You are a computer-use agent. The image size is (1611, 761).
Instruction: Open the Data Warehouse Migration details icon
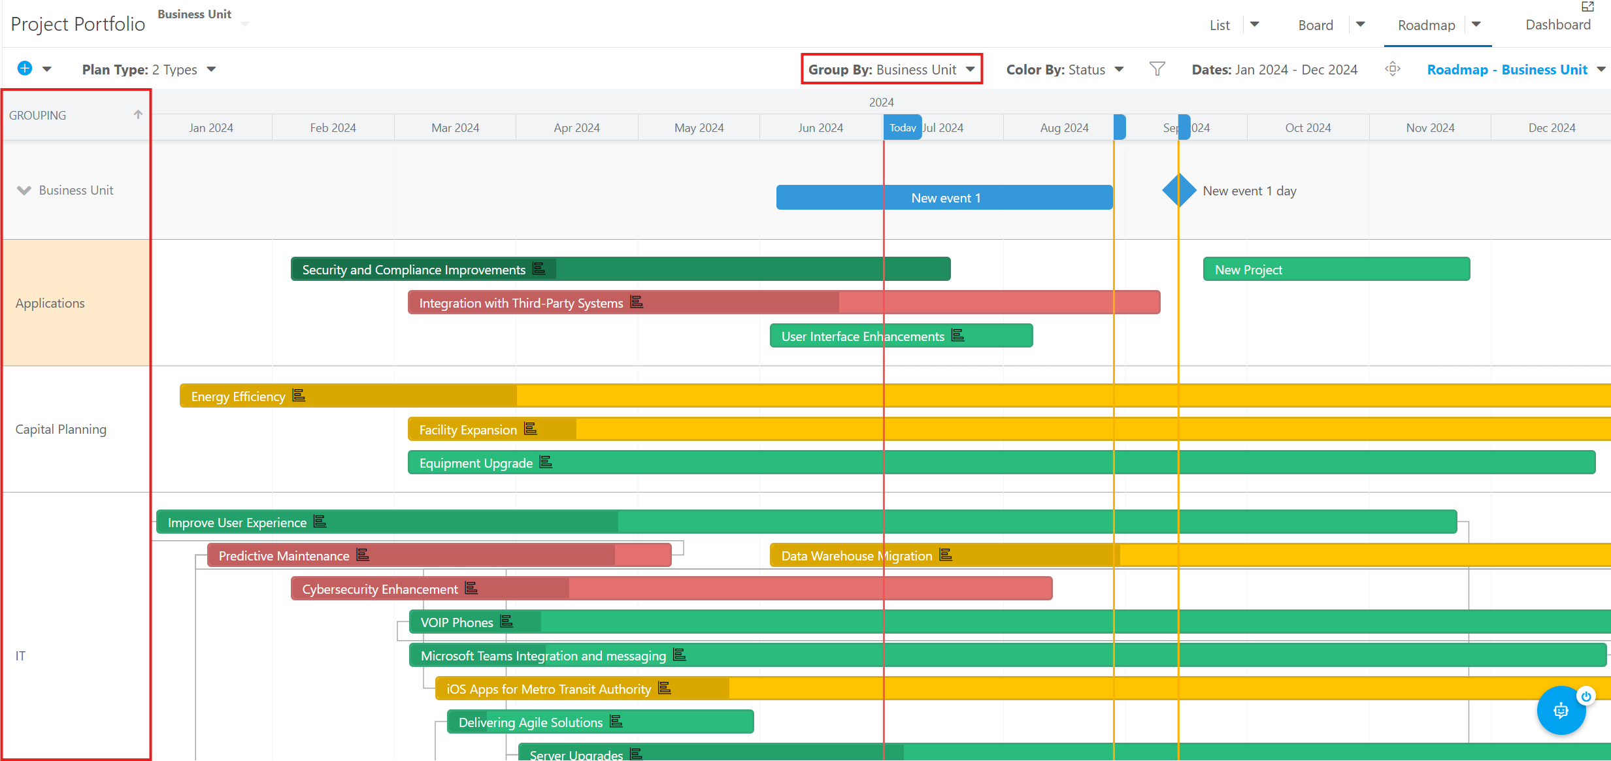(x=946, y=555)
